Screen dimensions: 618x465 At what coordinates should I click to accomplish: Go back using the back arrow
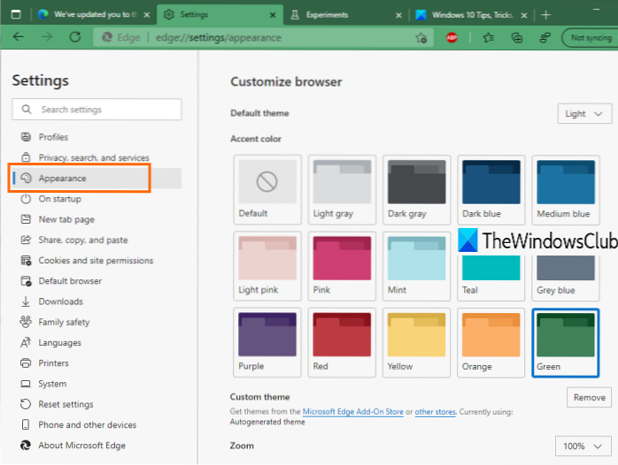click(x=19, y=37)
